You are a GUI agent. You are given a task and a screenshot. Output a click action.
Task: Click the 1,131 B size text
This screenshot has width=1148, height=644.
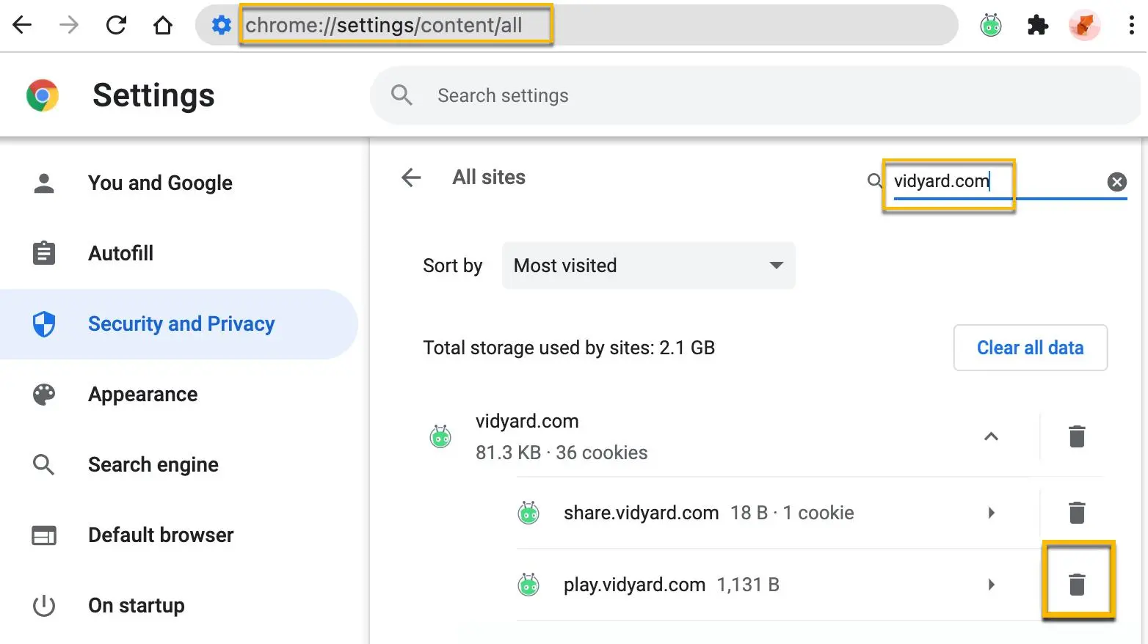748,585
